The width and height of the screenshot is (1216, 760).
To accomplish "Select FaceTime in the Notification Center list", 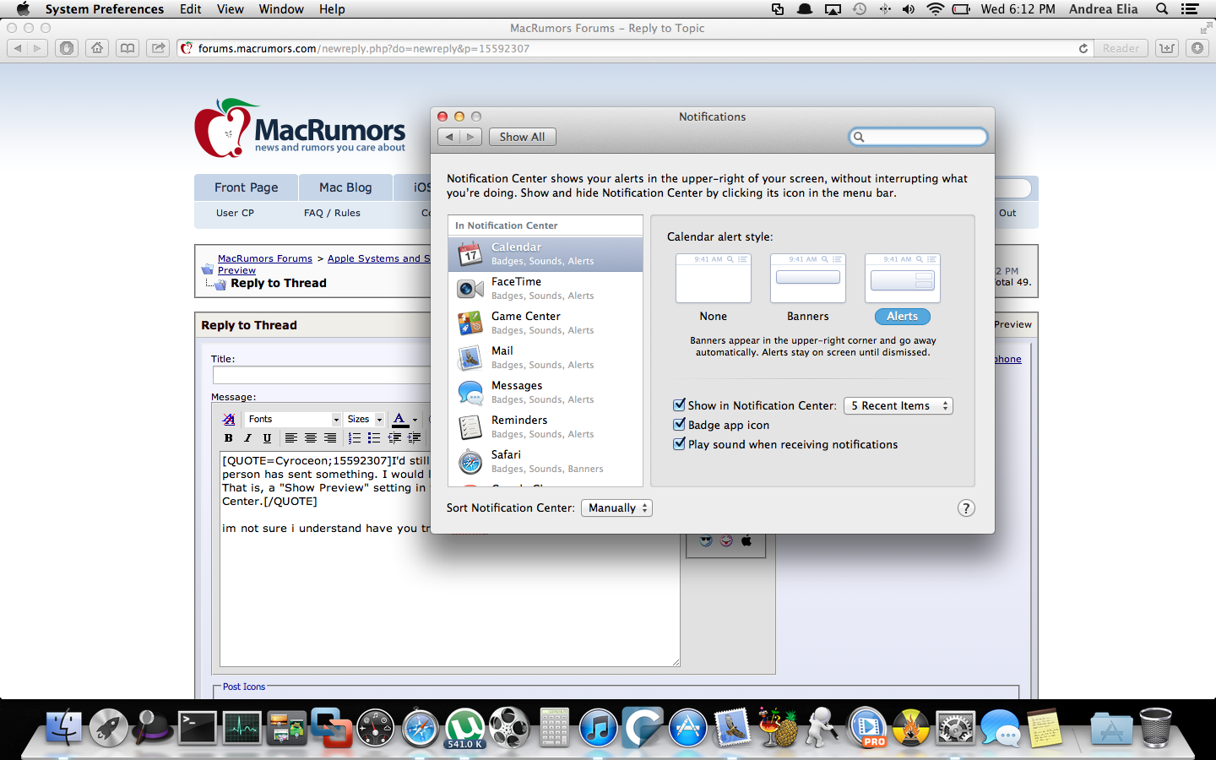I will point(546,289).
